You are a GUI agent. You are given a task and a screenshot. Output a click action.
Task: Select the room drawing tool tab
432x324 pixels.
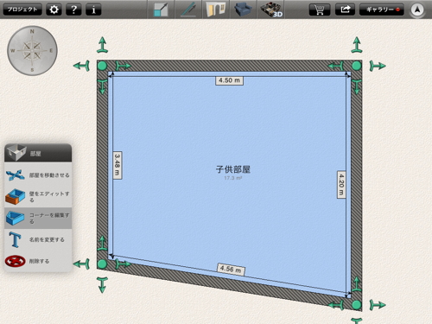click(x=161, y=10)
